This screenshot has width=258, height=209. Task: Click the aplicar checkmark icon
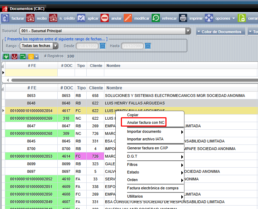click(81, 18)
